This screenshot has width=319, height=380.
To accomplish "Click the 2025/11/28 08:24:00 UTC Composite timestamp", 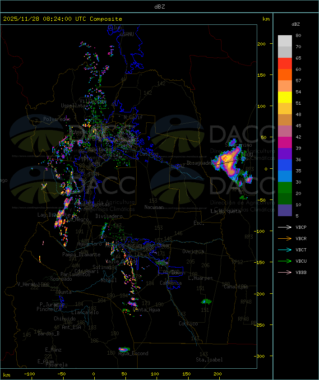I will [x=63, y=19].
